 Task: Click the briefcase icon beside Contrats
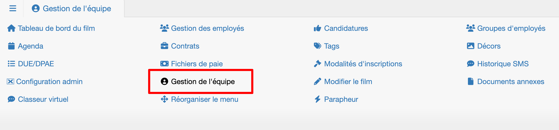point(164,46)
